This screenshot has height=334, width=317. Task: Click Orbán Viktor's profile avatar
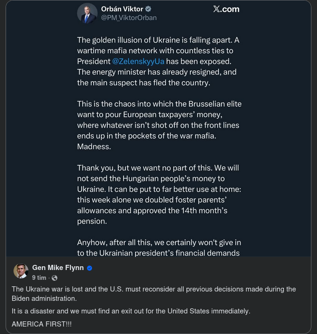pos(87,13)
